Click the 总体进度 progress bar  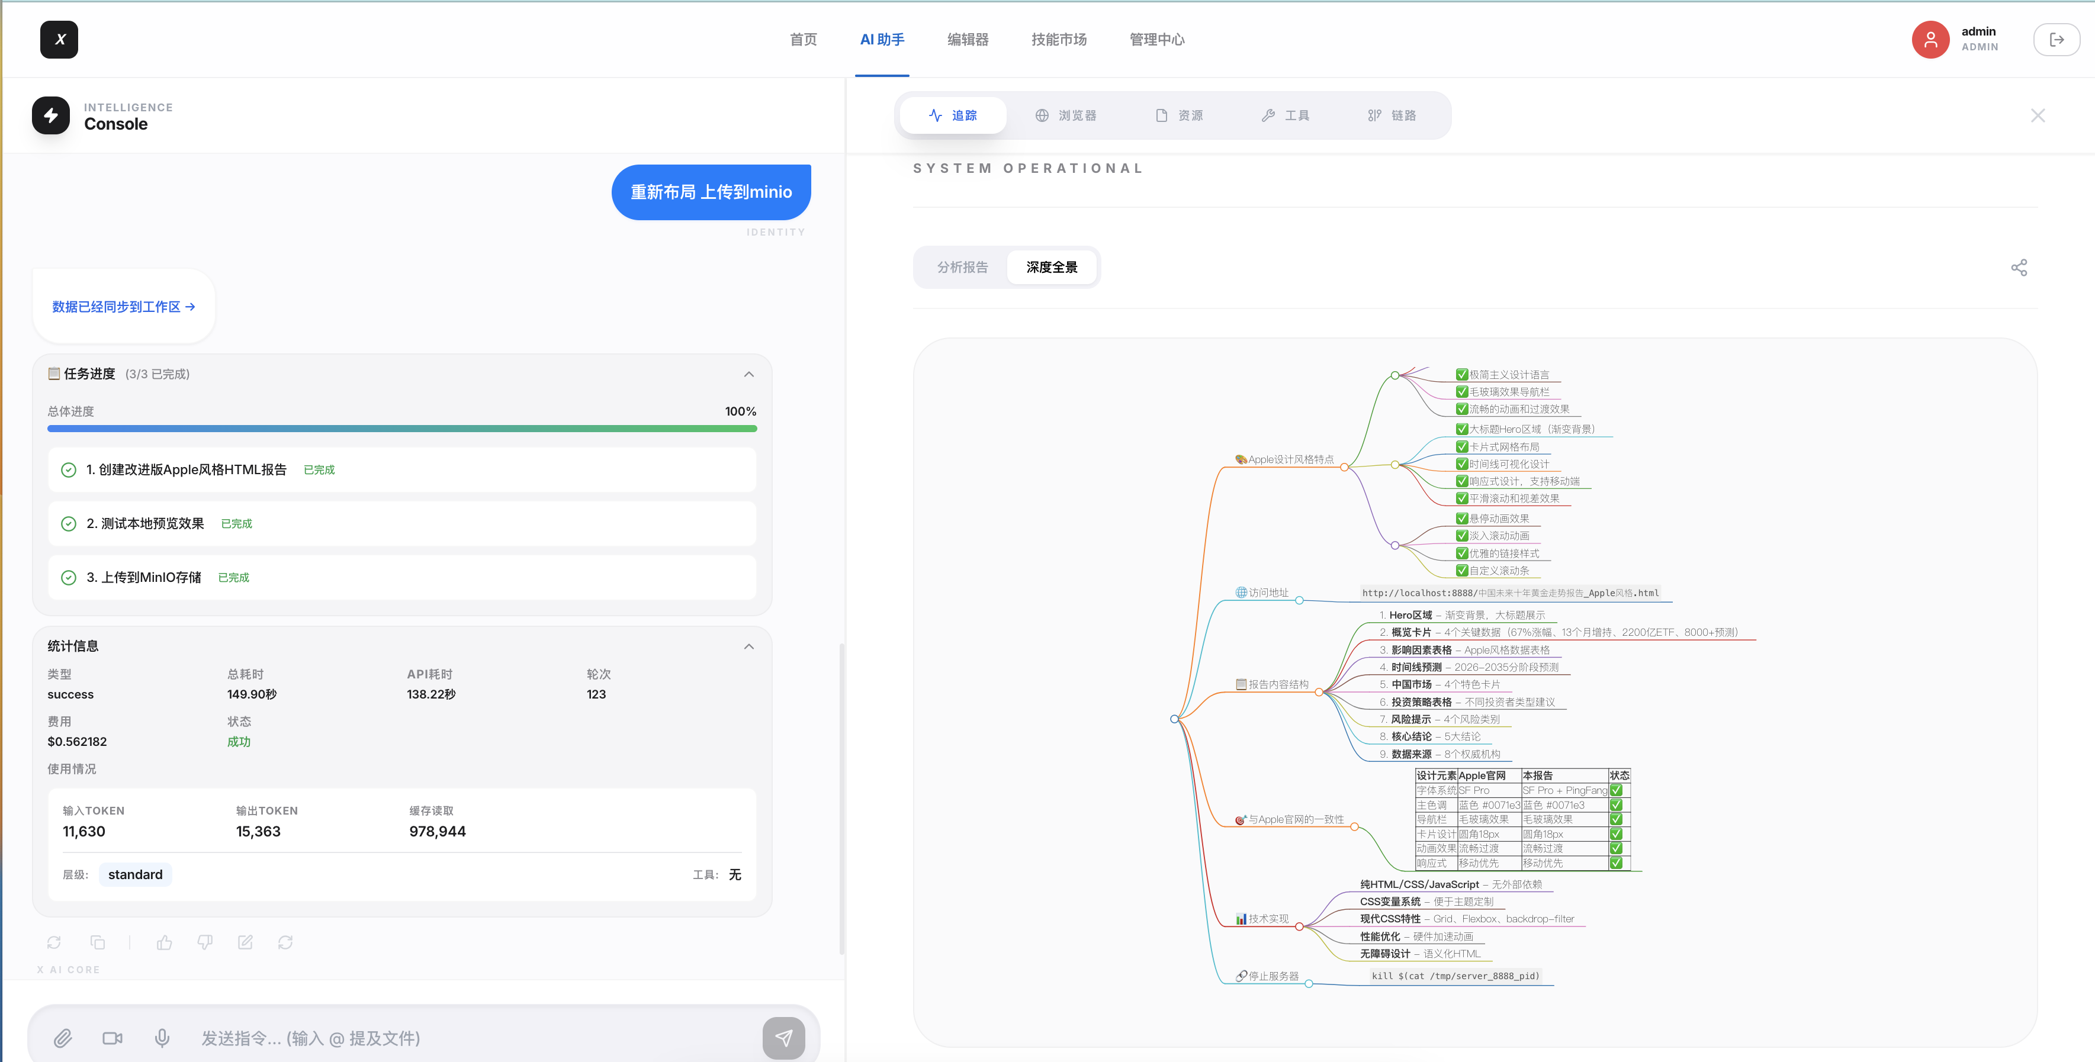401,429
